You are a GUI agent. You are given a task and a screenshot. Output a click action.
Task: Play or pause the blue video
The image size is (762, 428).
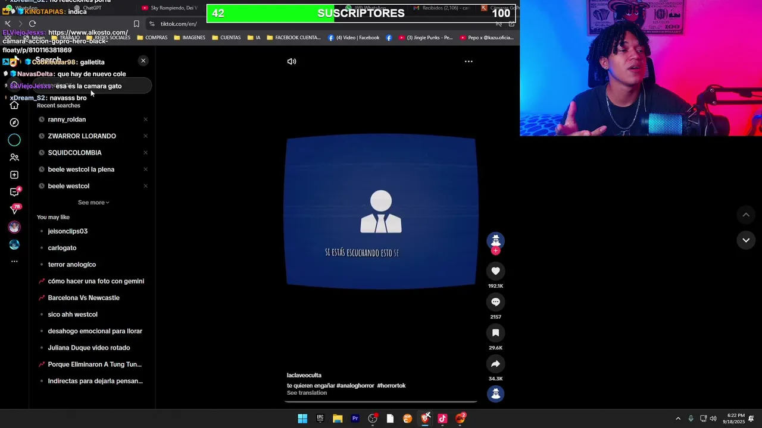tap(381, 213)
